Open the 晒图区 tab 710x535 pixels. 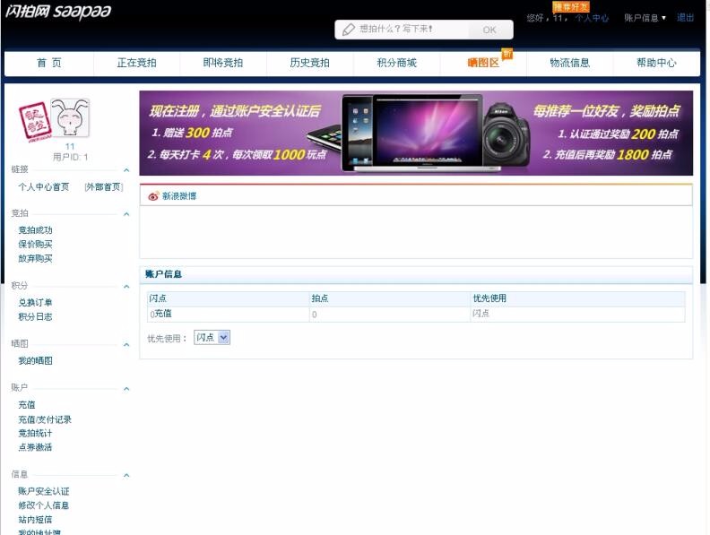coord(483,63)
